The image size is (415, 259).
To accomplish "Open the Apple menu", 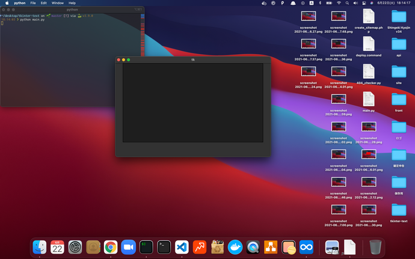I will (7, 3).
